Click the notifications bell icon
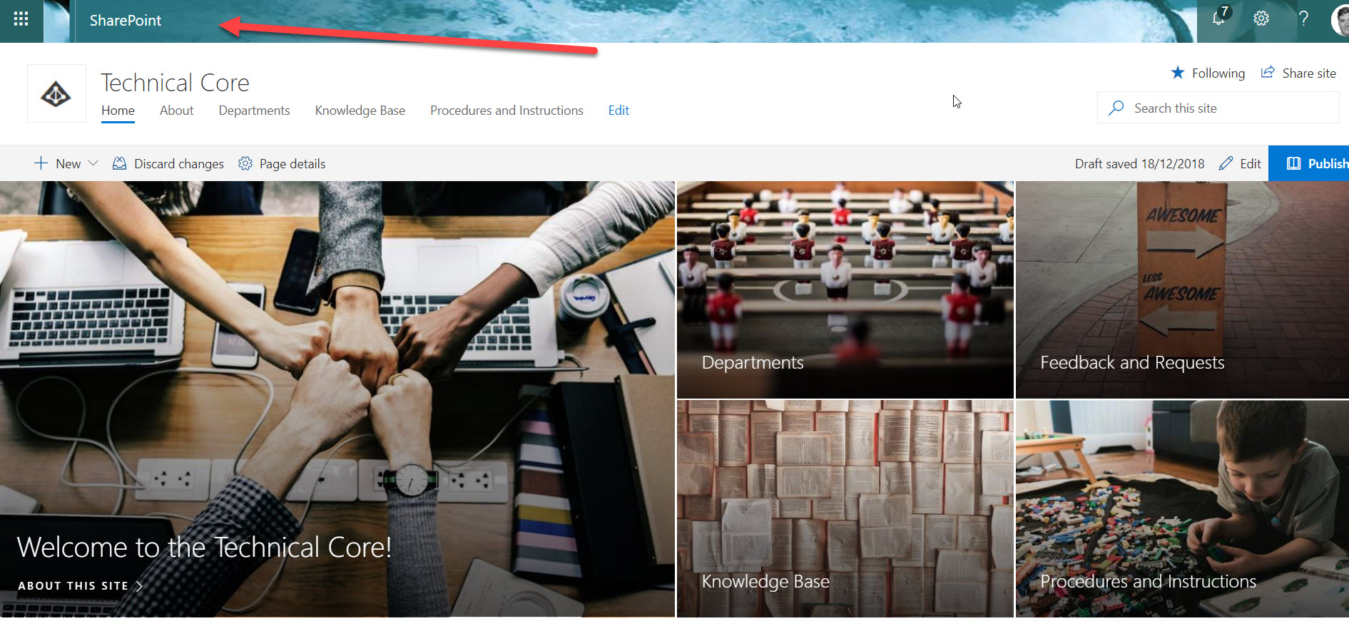 tap(1219, 19)
